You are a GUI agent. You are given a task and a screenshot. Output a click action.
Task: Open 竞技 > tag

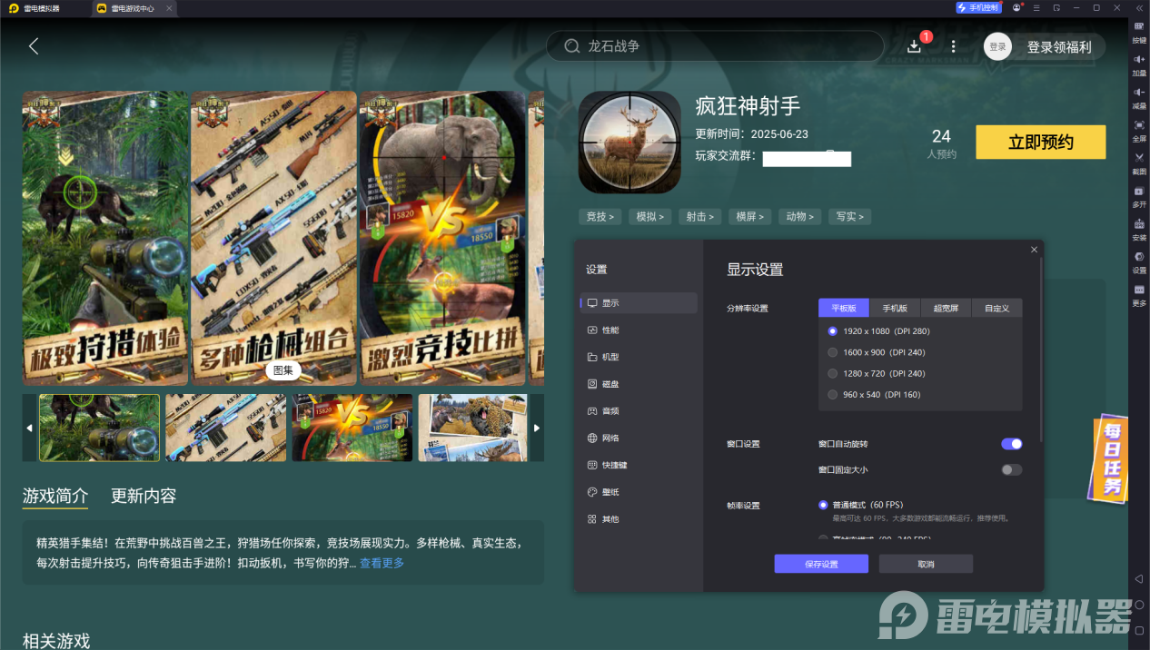[600, 217]
